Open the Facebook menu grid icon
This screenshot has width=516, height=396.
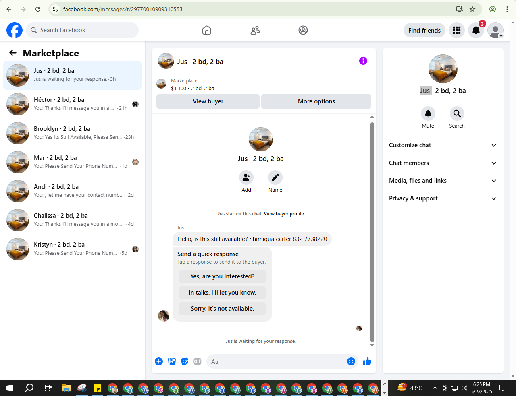[x=457, y=30]
